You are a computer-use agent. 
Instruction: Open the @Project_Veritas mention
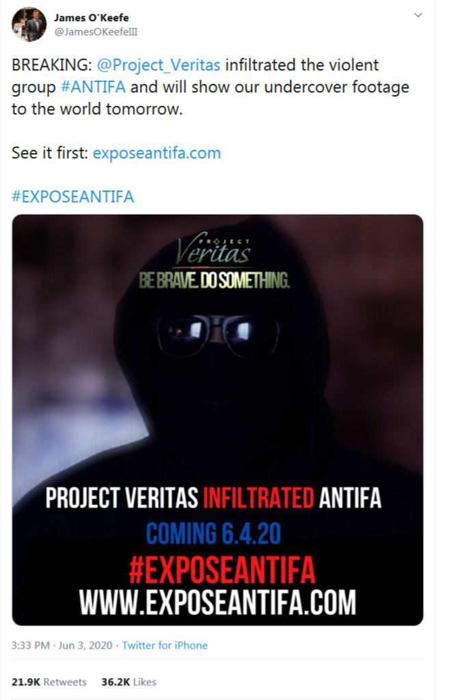[159, 65]
